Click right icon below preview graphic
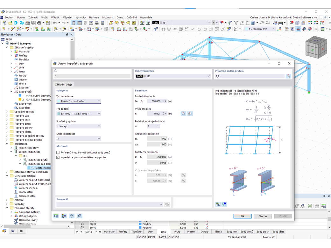The height and width of the screenshot is (248, 331). coord(224,204)
